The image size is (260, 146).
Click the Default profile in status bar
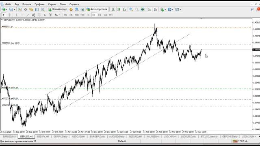pyautogui.click(x=122, y=141)
